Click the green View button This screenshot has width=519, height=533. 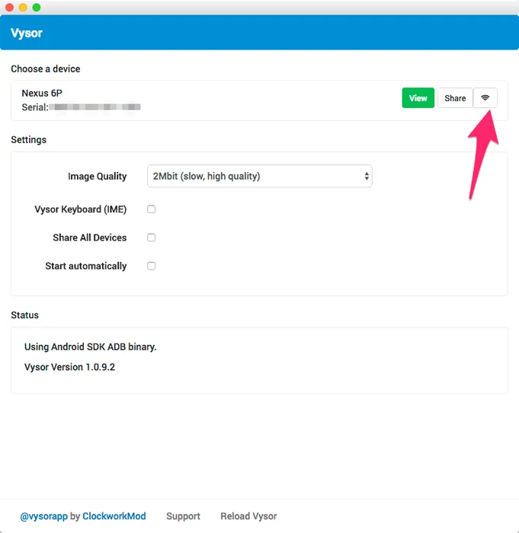[x=418, y=98]
